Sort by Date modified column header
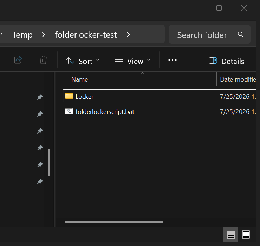 238,79
